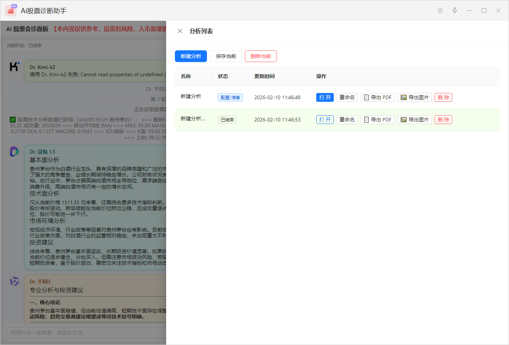The height and width of the screenshot is (345, 509).
Task: Click 删除当前 red button
Action: (x=261, y=56)
